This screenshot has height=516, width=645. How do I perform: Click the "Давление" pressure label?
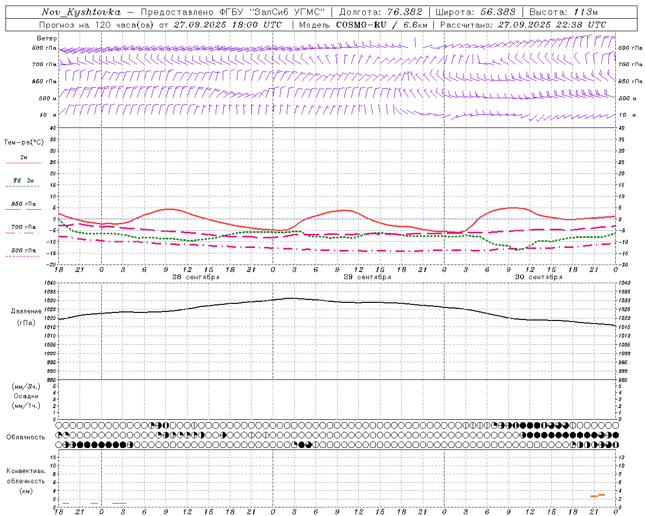26,311
